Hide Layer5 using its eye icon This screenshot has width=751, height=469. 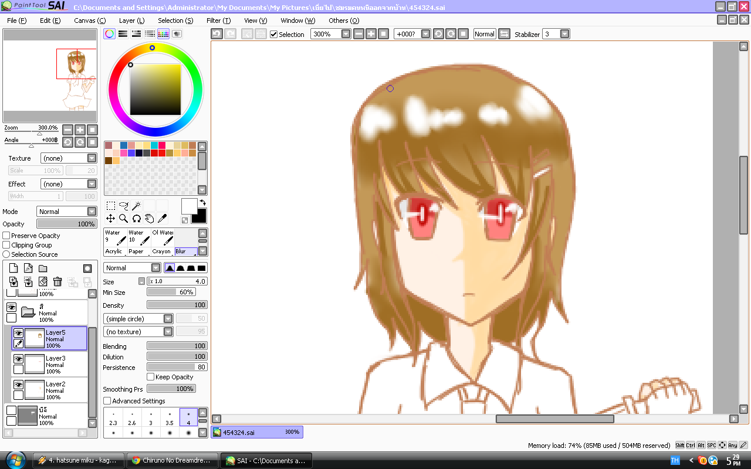pos(18,333)
